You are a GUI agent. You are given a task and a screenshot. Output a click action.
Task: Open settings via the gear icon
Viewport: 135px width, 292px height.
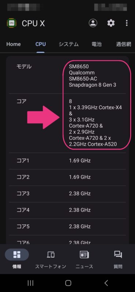point(111,23)
